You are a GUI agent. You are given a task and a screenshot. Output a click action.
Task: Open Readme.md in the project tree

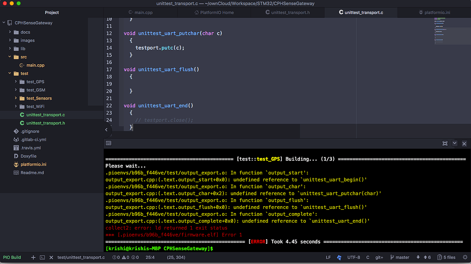click(32, 173)
